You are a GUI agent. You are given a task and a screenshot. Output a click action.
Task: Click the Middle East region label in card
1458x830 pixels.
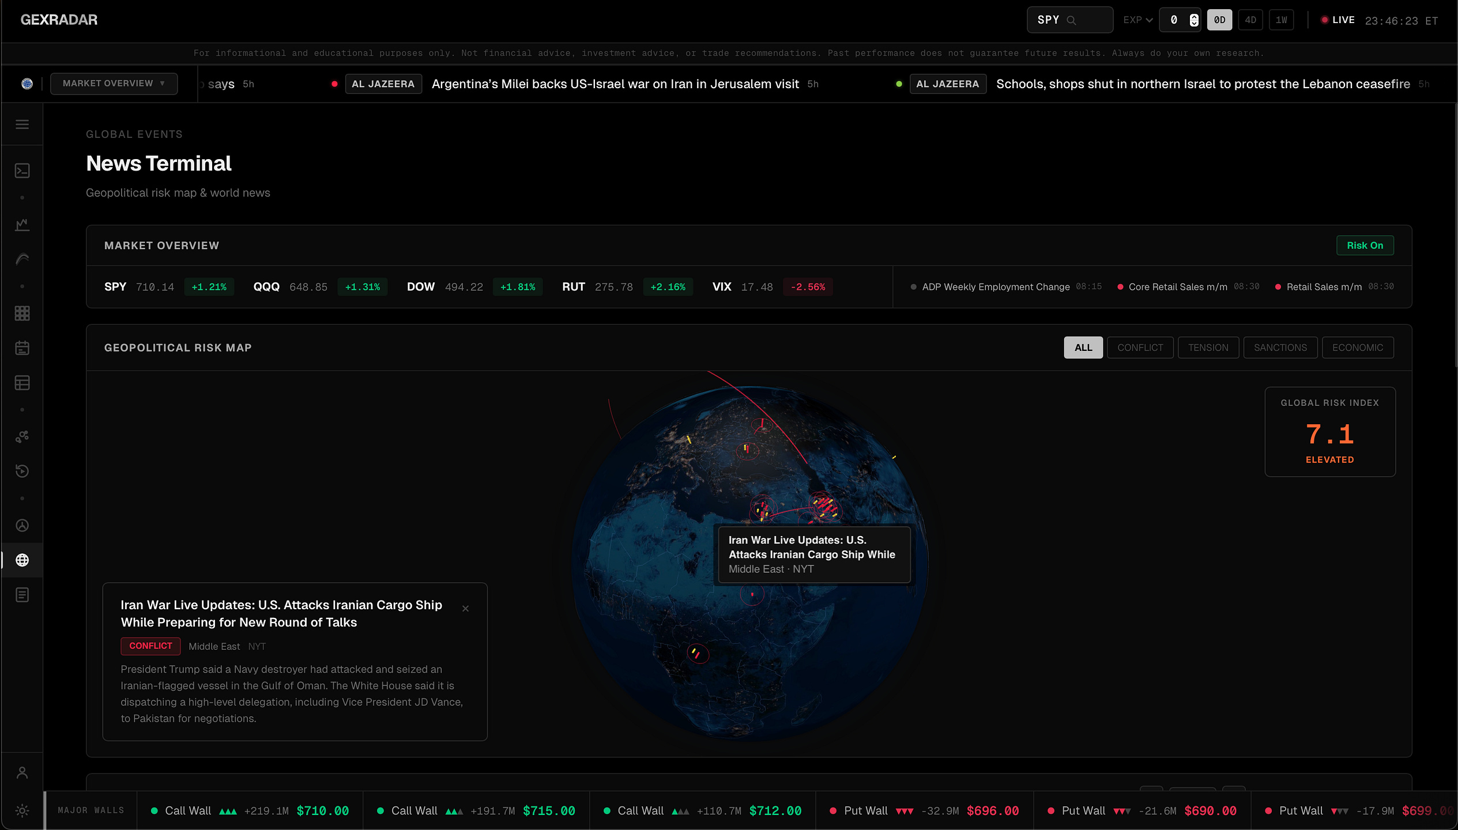coord(214,647)
